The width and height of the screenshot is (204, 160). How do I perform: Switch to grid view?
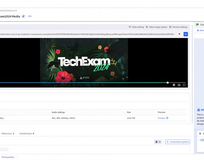click(156, 142)
